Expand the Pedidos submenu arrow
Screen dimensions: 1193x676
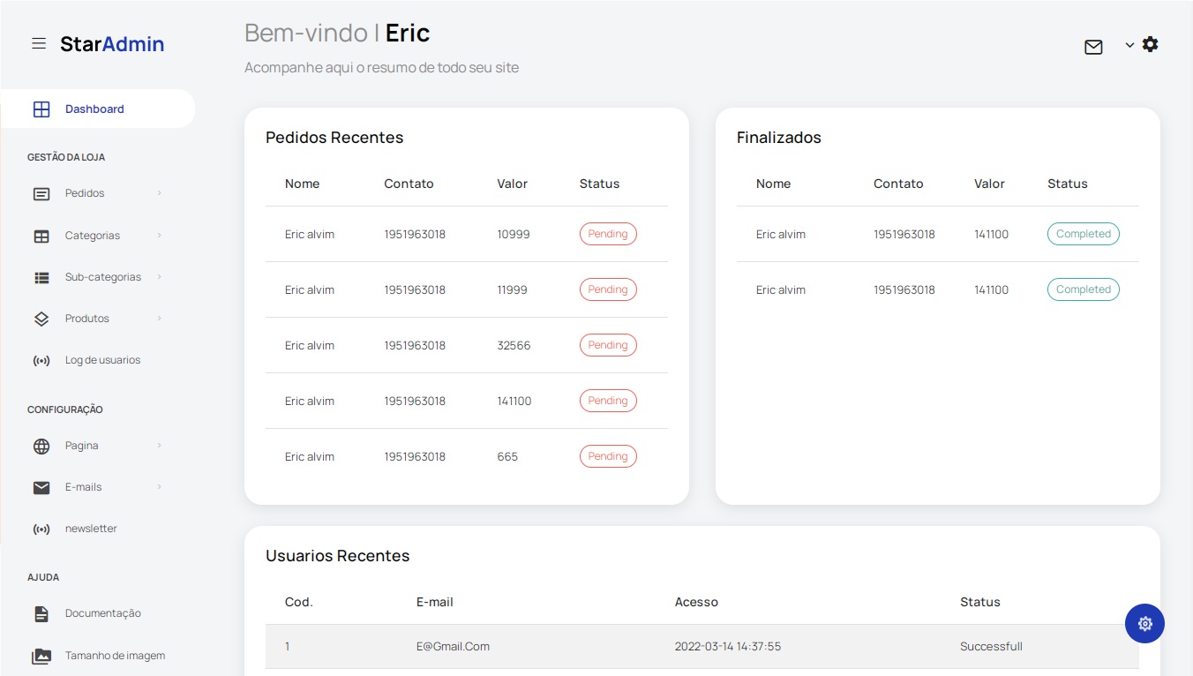(x=159, y=192)
